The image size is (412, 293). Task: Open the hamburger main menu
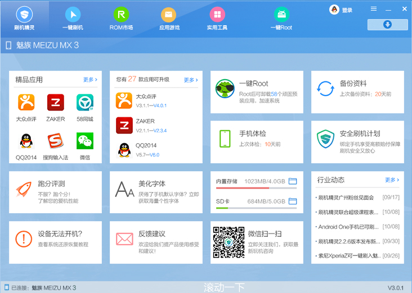(x=374, y=9)
